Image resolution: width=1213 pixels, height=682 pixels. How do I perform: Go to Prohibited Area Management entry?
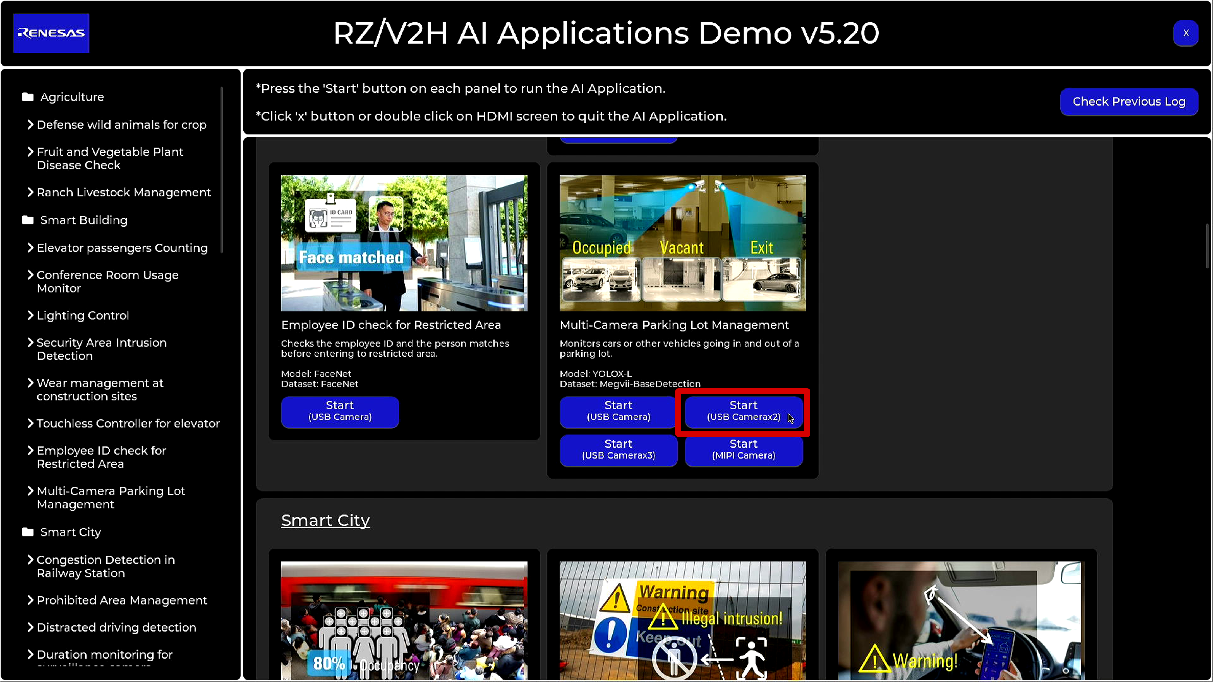click(x=122, y=601)
